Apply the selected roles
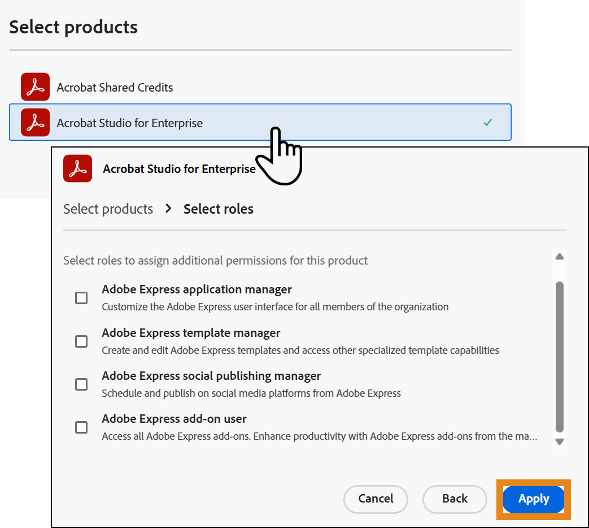This screenshot has width=589, height=528. pyautogui.click(x=534, y=499)
